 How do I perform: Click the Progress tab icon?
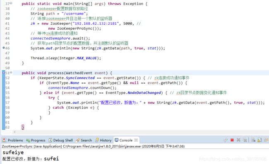point(28,141)
